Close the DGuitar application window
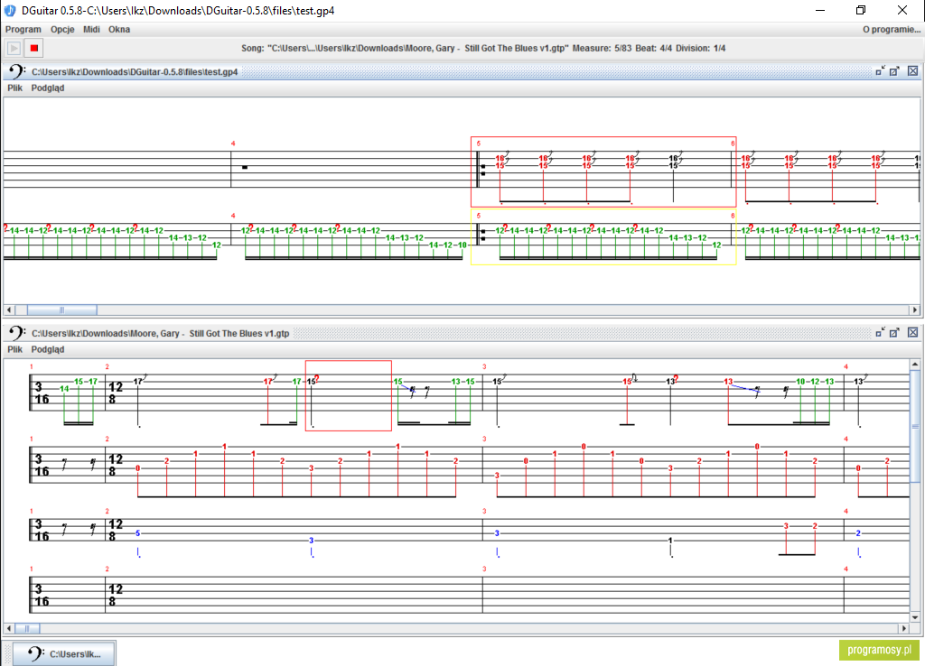 902,11
